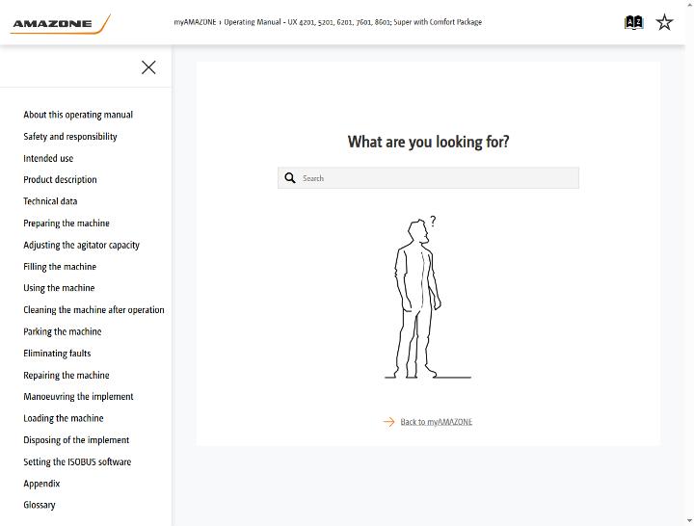Click the star favorites icon
Viewport: 694px width, 526px height.
pos(664,22)
